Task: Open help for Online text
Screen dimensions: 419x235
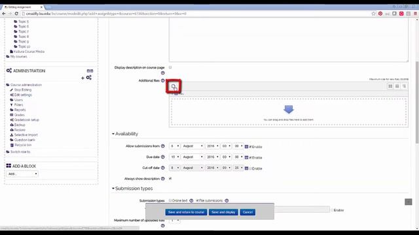Action: point(191,200)
